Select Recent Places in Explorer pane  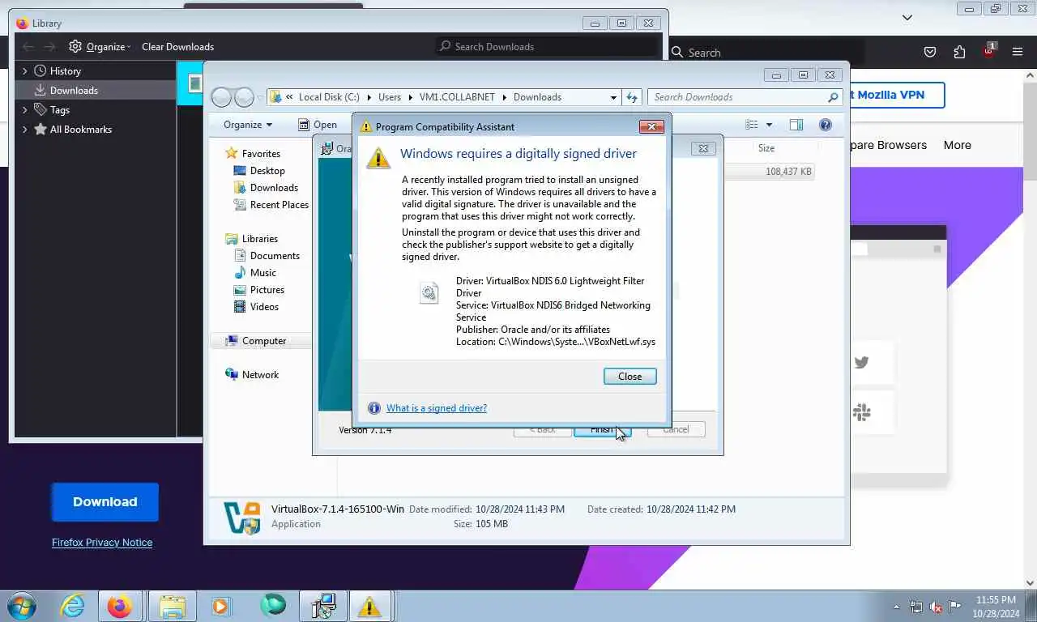[x=279, y=205]
